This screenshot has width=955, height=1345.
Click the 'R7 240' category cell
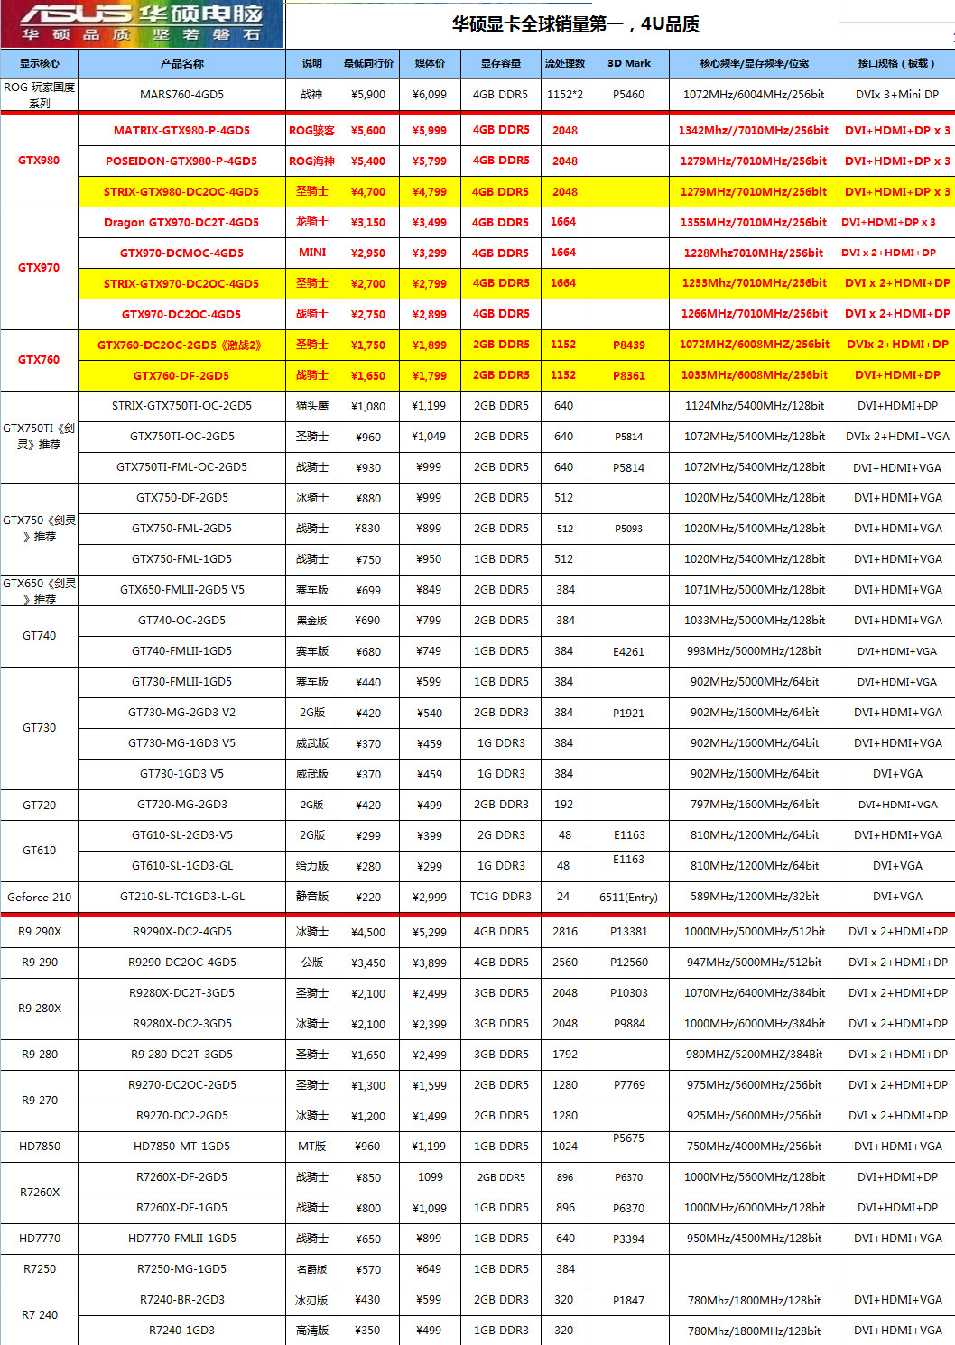[39, 1315]
